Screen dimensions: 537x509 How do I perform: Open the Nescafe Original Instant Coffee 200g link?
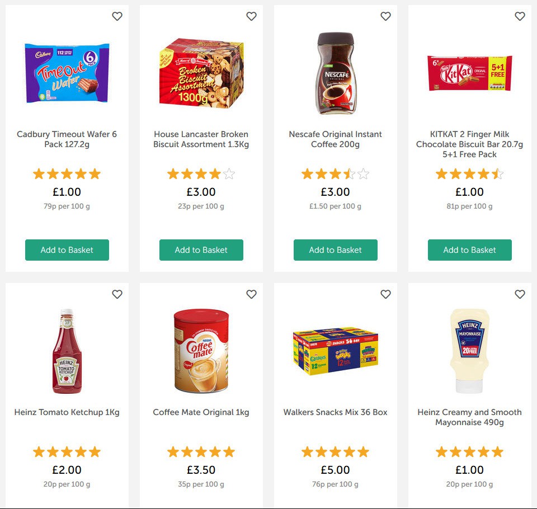(335, 139)
